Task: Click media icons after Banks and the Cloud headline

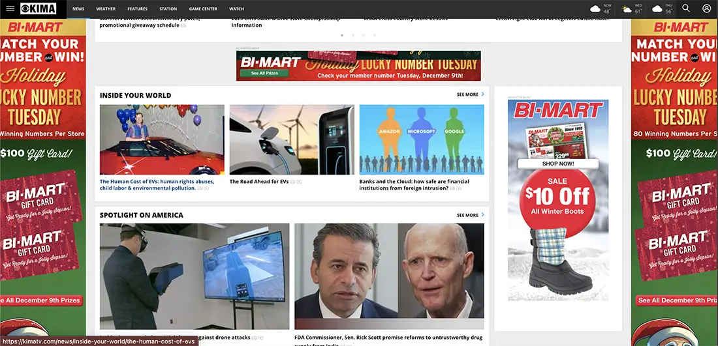Action: pos(456,188)
